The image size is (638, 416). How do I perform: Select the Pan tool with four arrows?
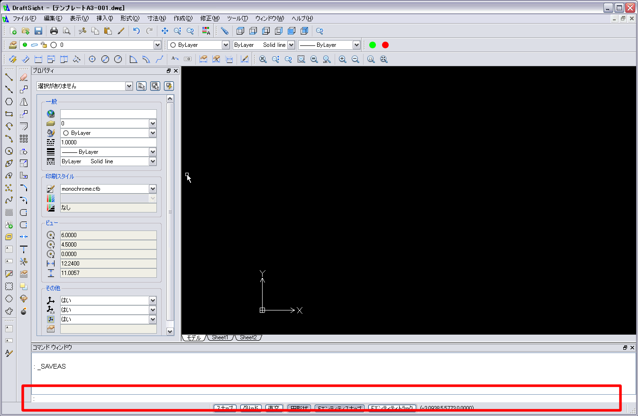pos(165,31)
